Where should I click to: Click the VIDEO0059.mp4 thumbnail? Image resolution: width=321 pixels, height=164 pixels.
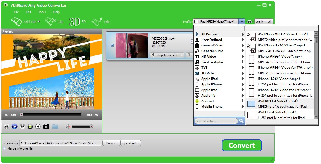(132, 45)
